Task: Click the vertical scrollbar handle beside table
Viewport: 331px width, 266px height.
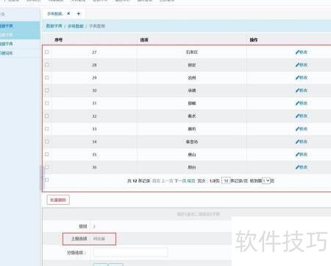Action: [x=41, y=178]
